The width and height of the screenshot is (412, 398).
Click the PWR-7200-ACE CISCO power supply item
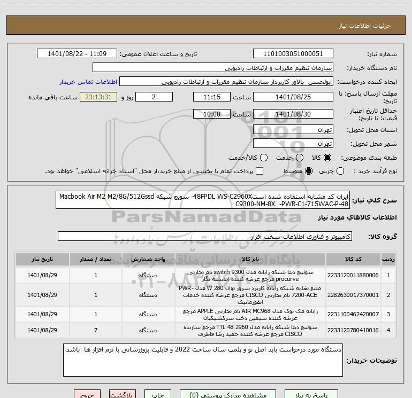point(250,295)
